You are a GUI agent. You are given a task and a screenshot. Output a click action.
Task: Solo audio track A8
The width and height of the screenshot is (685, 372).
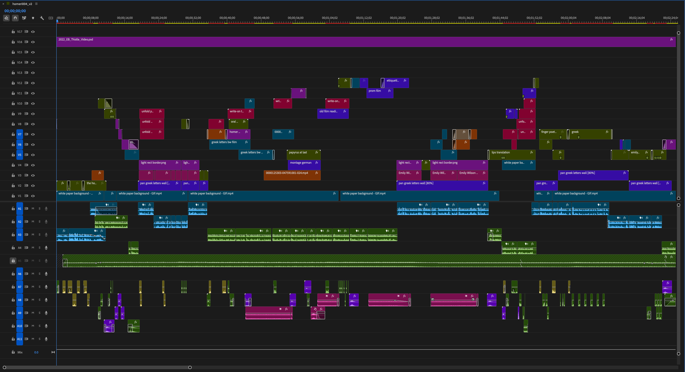point(39,300)
